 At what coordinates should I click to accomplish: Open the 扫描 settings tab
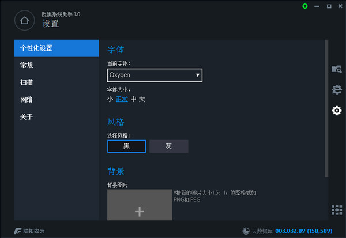coord(27,82)
